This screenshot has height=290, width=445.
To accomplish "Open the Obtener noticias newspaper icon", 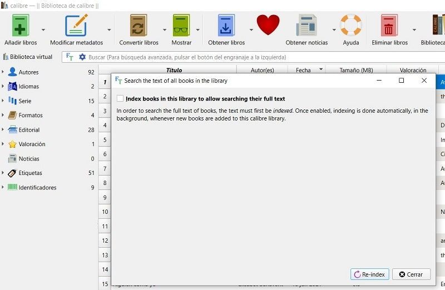I will pos(306,26).
